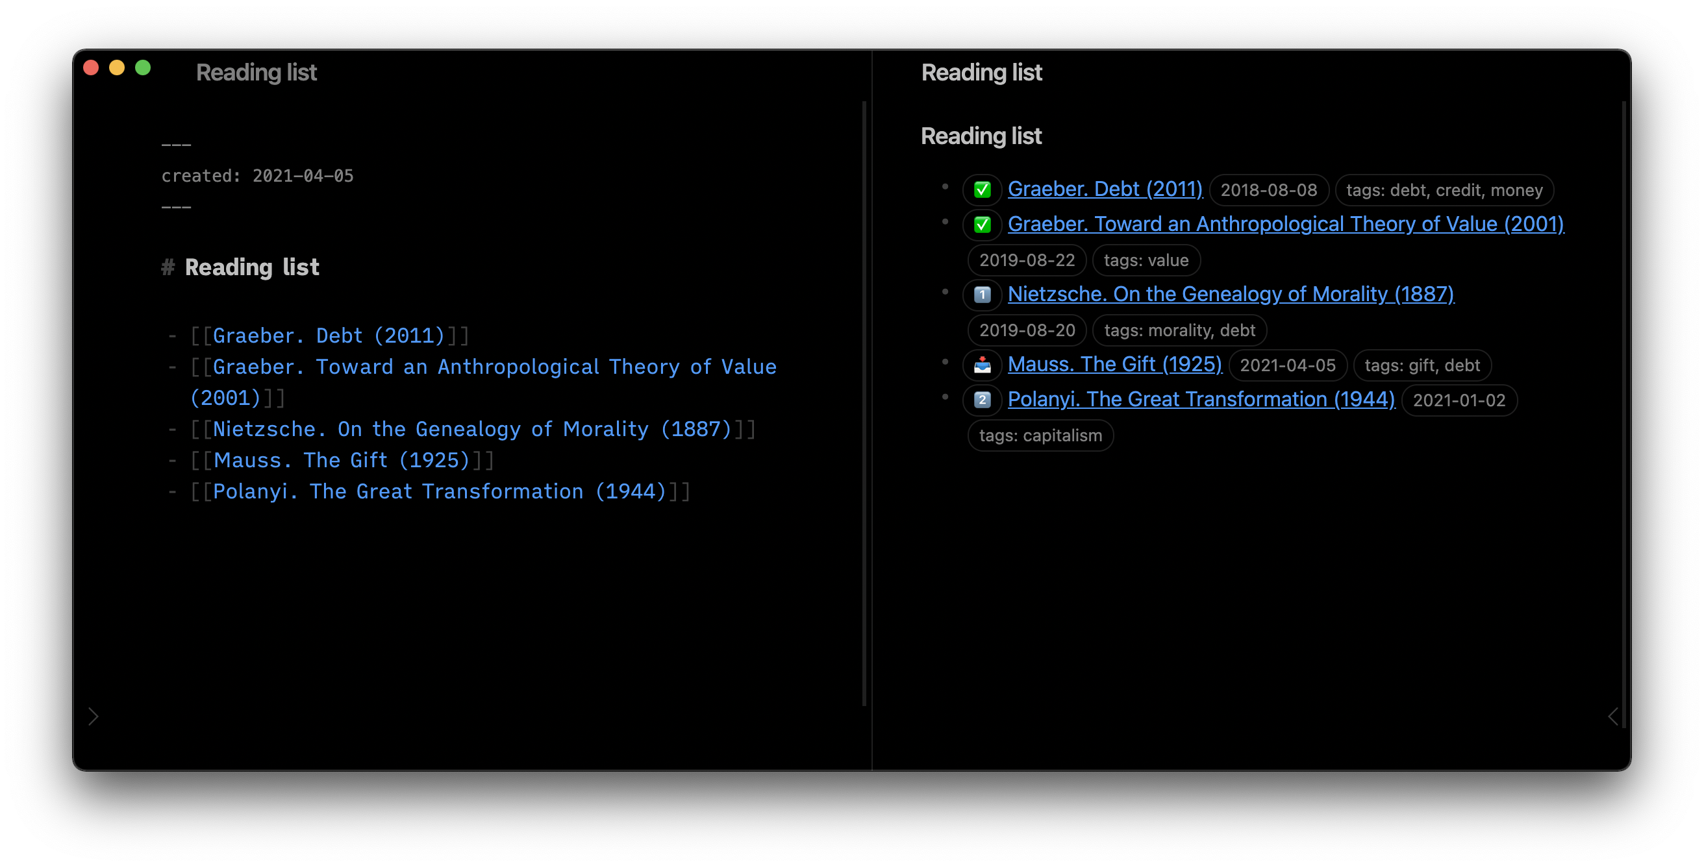Viewport: 1704px width, 867px height.
Task: Click tags: capitalism pill
Action: point(1040,435)
